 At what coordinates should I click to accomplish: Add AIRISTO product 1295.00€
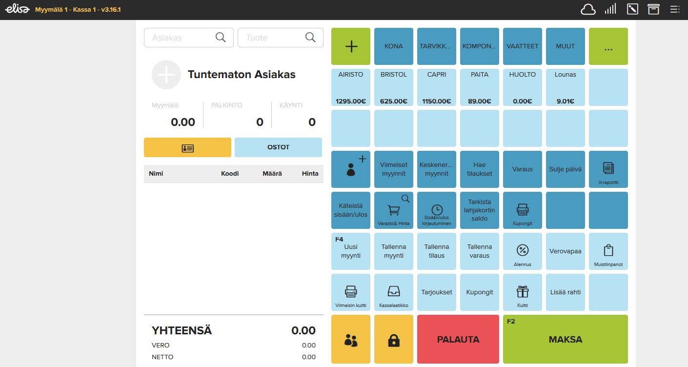[351, 87]
